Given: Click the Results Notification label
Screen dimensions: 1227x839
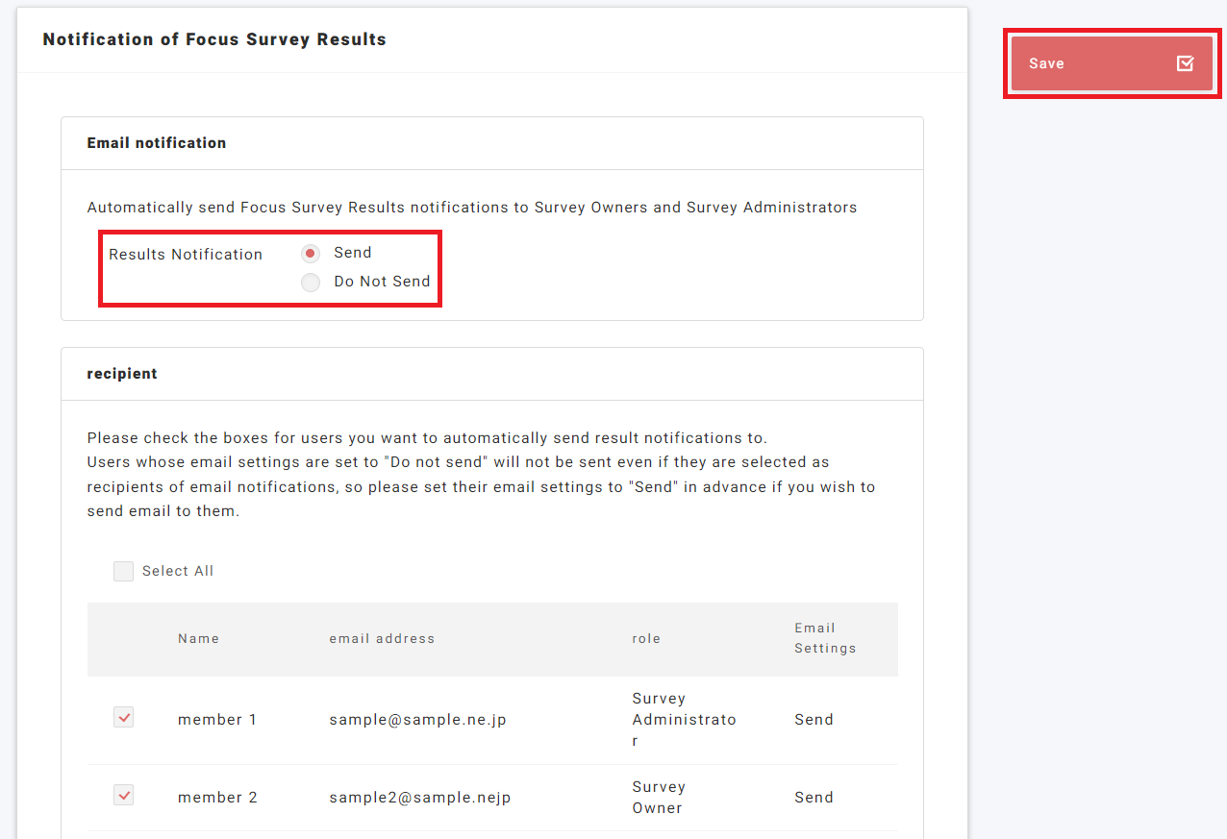Looking at the screenshot, I should click(186, 255).
